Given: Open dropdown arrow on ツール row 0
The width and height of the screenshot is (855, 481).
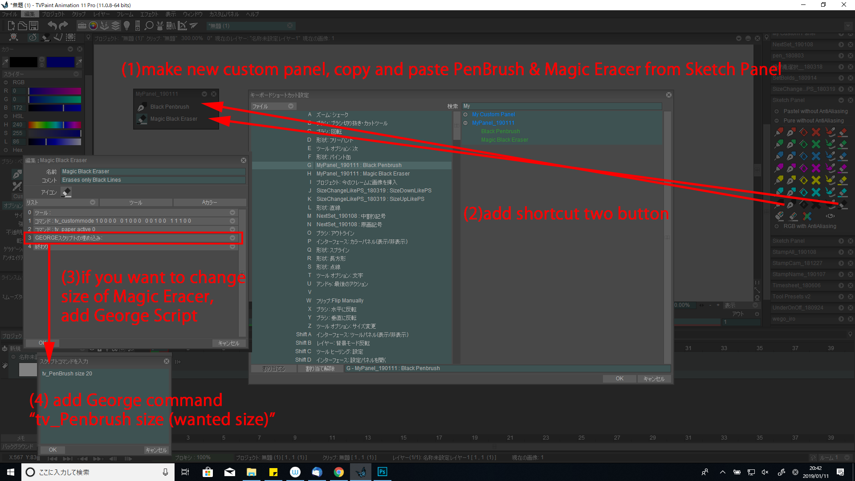Looking at the screenshot, I should click(232, 212).
